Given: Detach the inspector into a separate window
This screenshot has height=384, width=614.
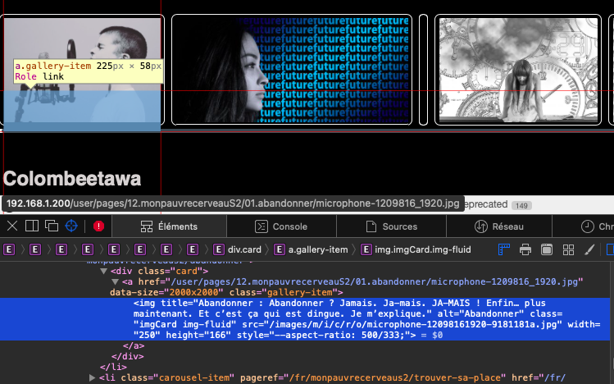Looking at the screenshot, I should (x=52, y=226).
